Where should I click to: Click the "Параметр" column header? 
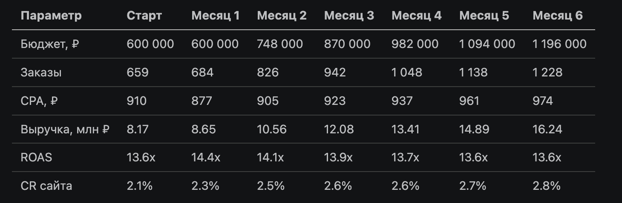pos(51,16)
